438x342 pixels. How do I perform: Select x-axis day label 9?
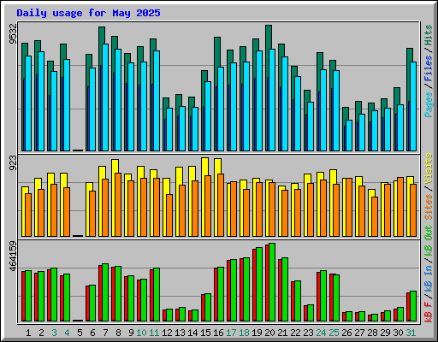tap(131, 333)
